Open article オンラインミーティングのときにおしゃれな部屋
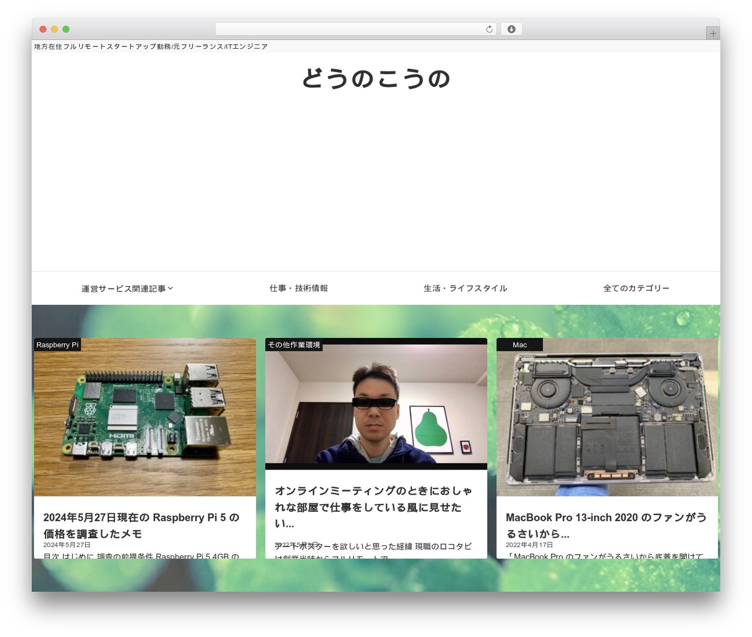The image size is (752, 637). (374, 507)
